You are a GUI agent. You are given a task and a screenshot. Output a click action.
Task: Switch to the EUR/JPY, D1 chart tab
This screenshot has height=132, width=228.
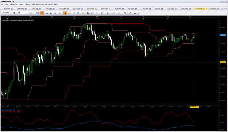click(x=8, y=9)
